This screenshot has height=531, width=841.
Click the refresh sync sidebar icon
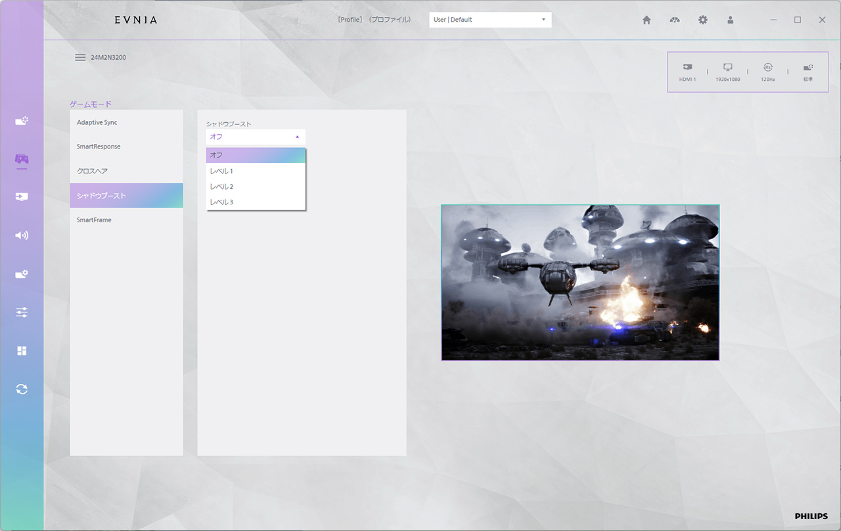[22, 389]
